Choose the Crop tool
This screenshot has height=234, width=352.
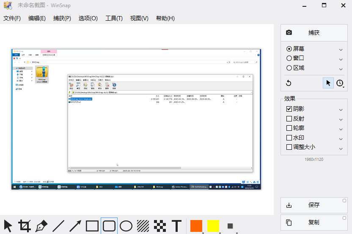pos(25,226)
